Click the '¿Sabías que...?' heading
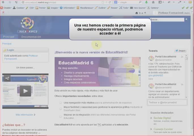 (x=14, y=125)
